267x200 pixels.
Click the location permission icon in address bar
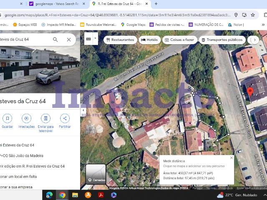point(236,15)
